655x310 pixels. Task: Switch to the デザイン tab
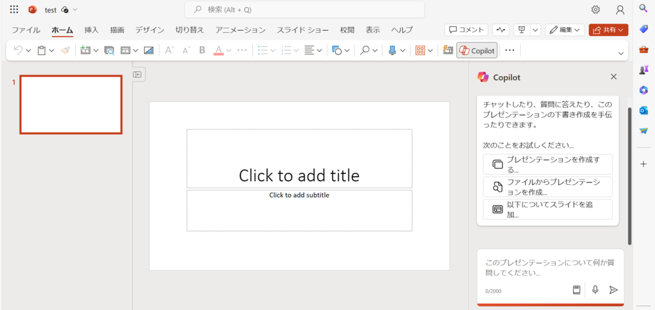pyautogui.click(x=149, y=30)
